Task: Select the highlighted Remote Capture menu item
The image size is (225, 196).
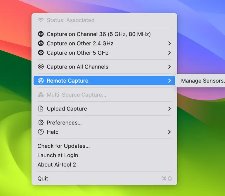Action: pyautogui.click(x=104, y=80)
